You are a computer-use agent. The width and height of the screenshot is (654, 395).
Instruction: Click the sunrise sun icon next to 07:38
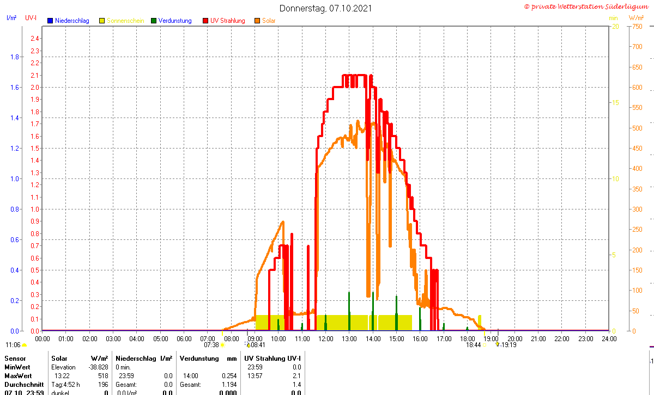(222, 345)
